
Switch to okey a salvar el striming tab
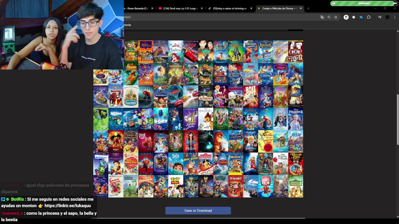tap(230, 8)
